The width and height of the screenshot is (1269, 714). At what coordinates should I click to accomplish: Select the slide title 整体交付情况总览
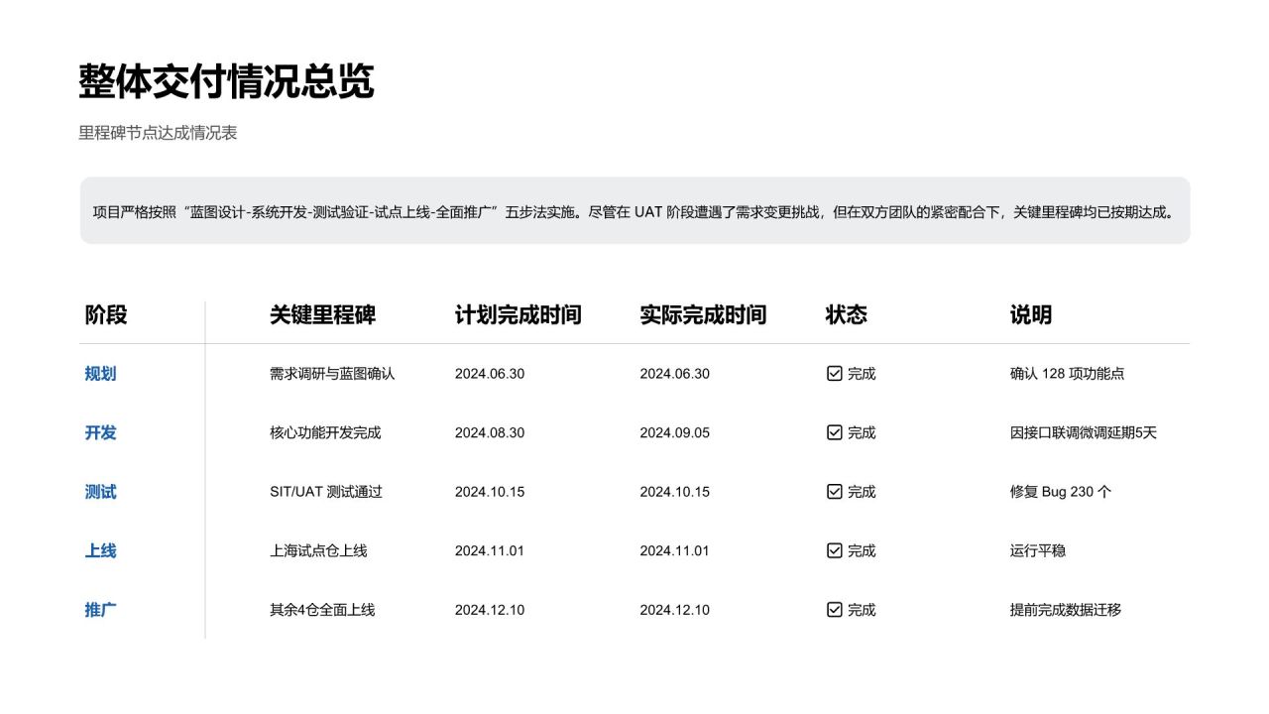coord(226,81)
